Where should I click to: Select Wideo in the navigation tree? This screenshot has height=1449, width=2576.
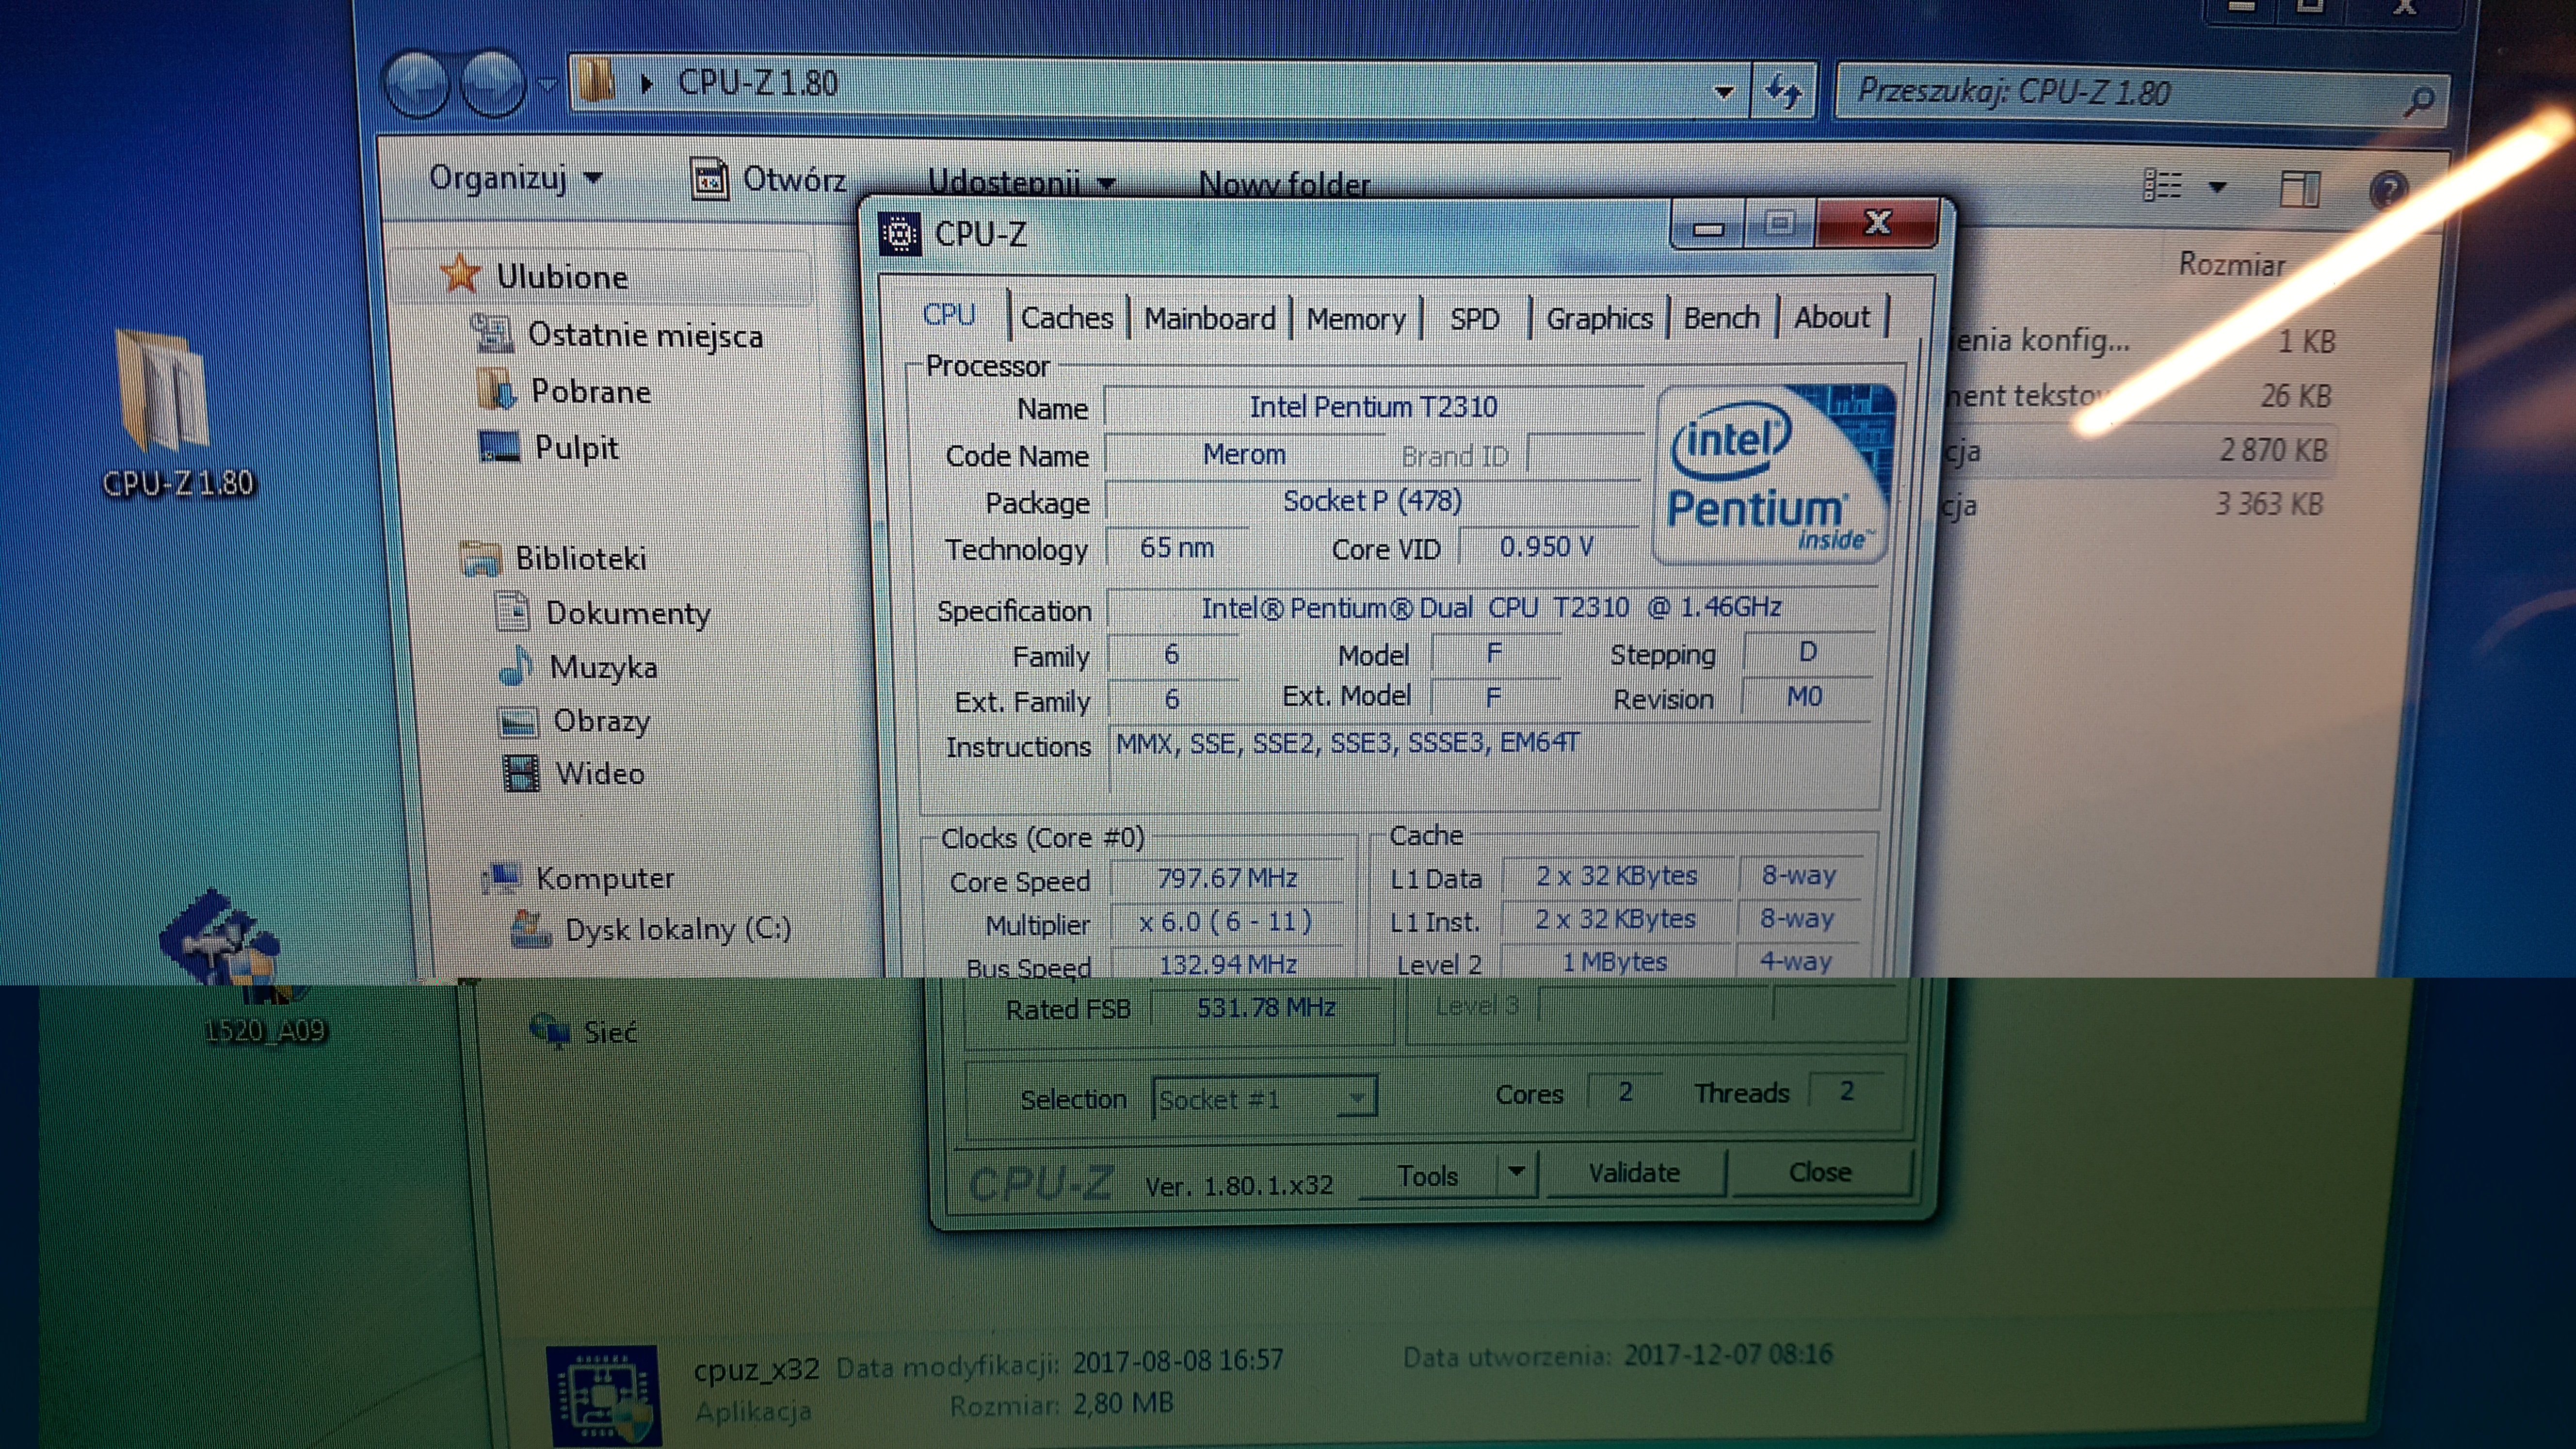pos(600,774)
